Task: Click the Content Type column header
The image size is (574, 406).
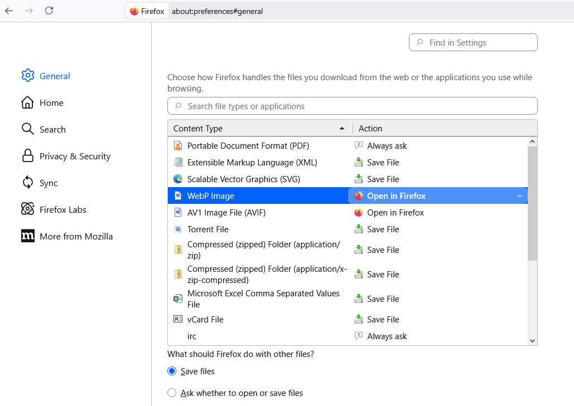Action: click(260, 128)
